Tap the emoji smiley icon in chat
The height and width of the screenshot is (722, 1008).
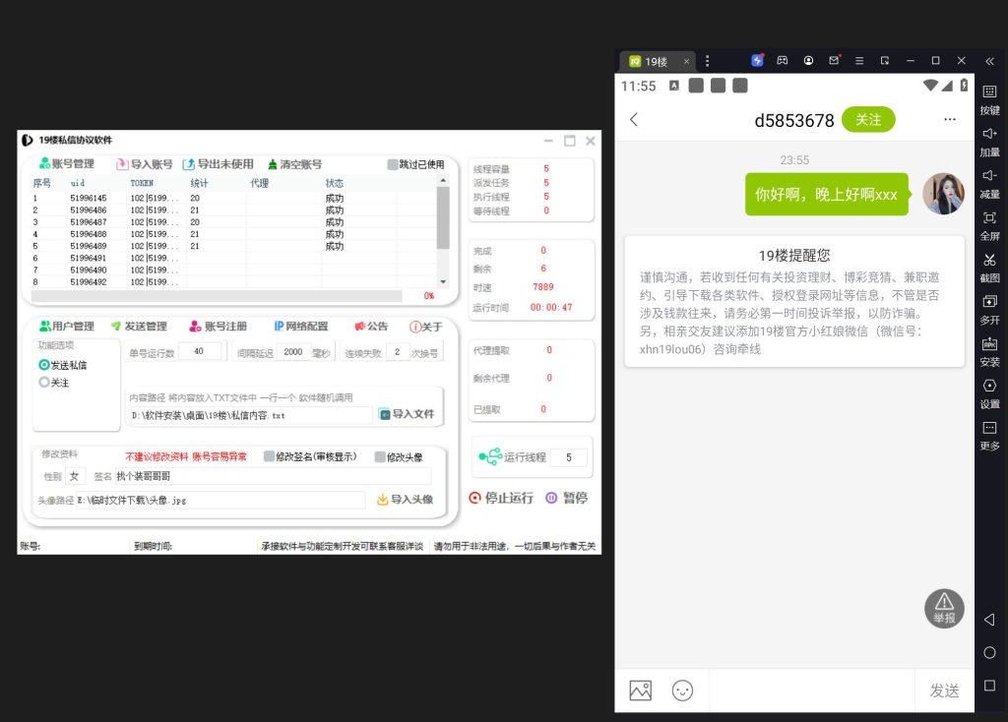click(682, 691)
